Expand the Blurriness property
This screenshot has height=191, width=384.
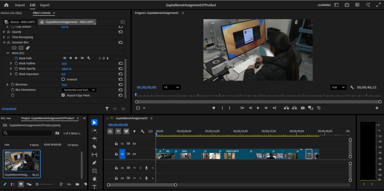coord(7,85)
